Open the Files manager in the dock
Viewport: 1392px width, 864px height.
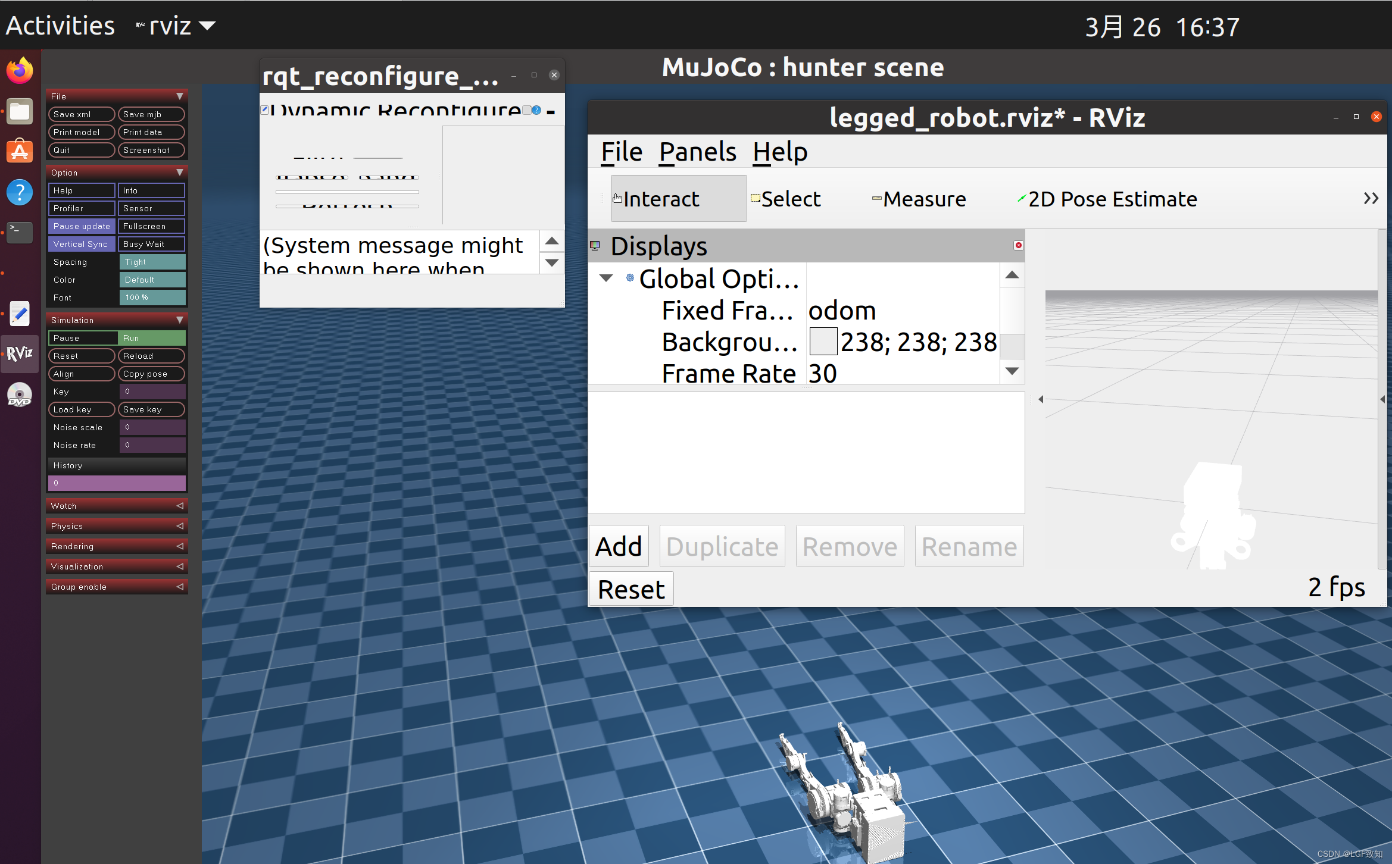20,111
